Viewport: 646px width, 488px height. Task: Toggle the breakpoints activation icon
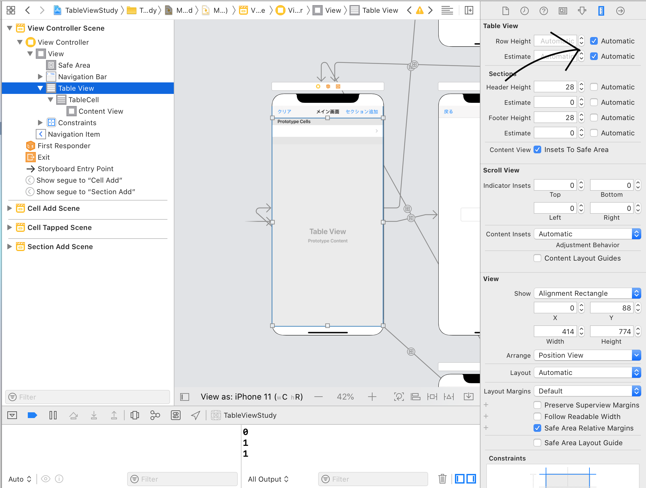pos(32,415)
